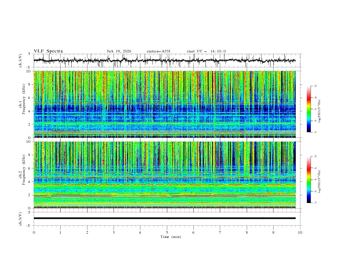Click the "start UT = 14:10:0" header text
This screenshot has height=261, width=338.
[x=206, y=51]
